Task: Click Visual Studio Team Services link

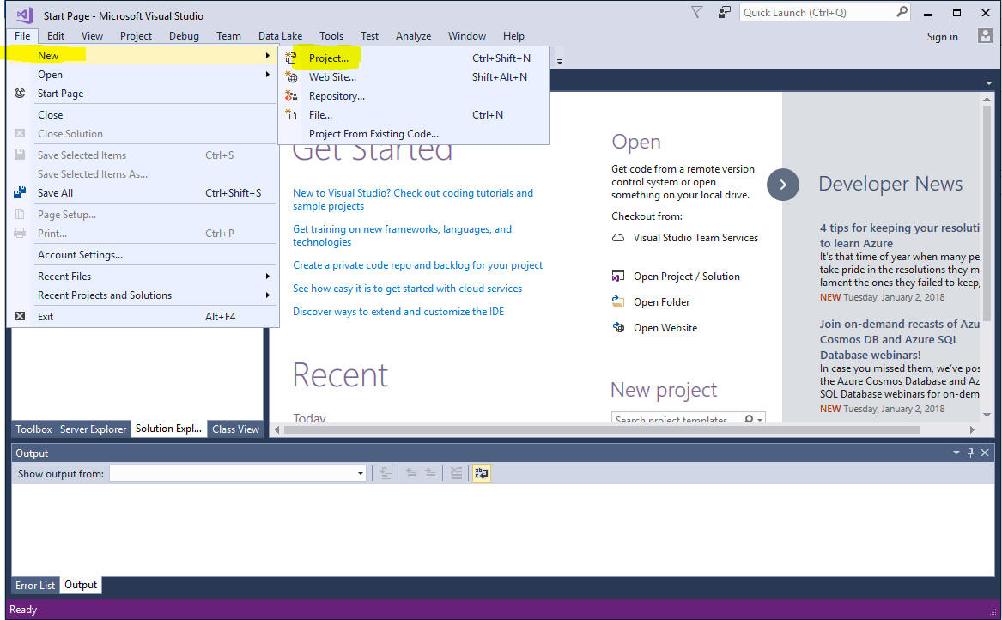Action: [695, 238]
